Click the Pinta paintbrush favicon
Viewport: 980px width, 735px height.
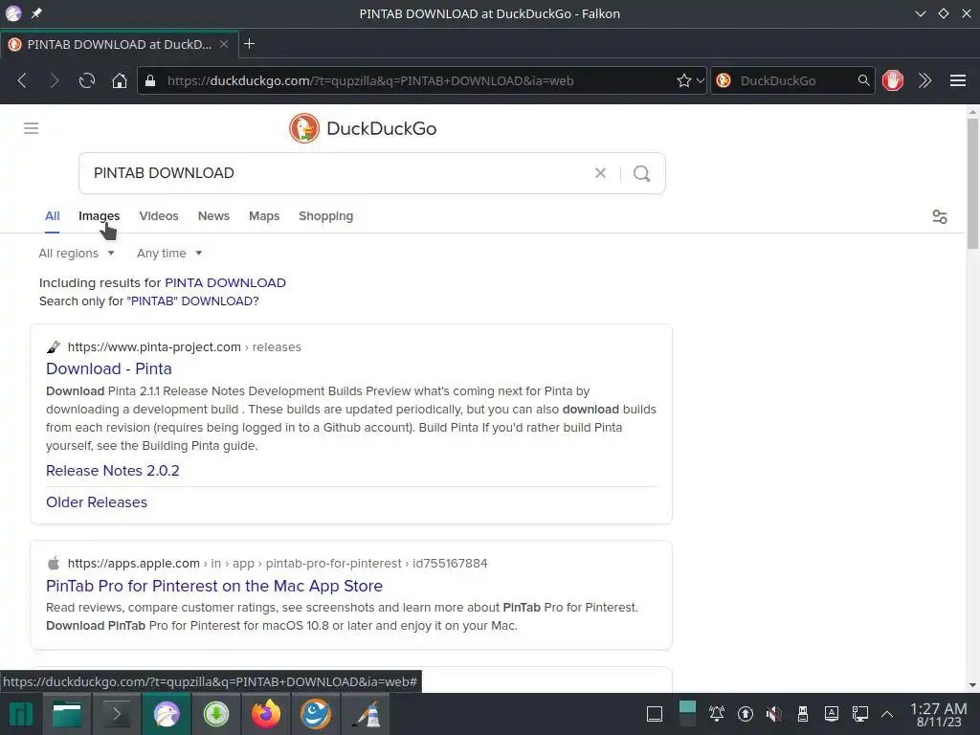pyautogui.click(x=54, y=346)
